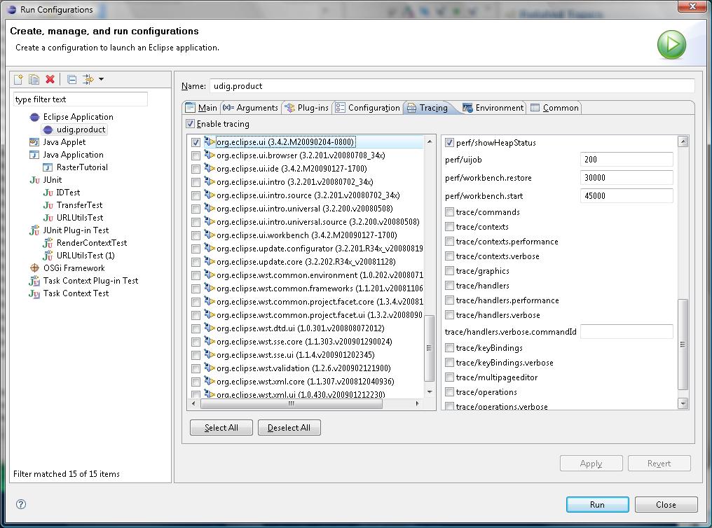Viewport: 712px width, 528px height.
Task: Open the filter dropdown arrow in the toolbar
Action: coord(101,79)
